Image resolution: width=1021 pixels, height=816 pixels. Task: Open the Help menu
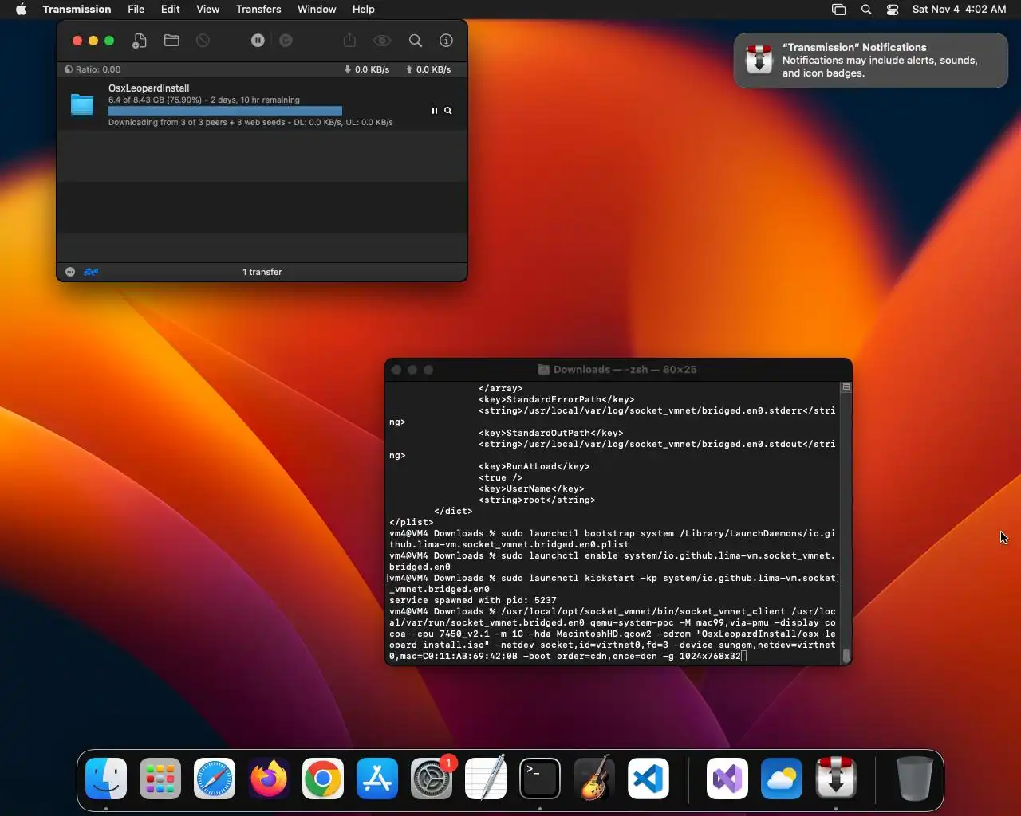tap(364, 10)
